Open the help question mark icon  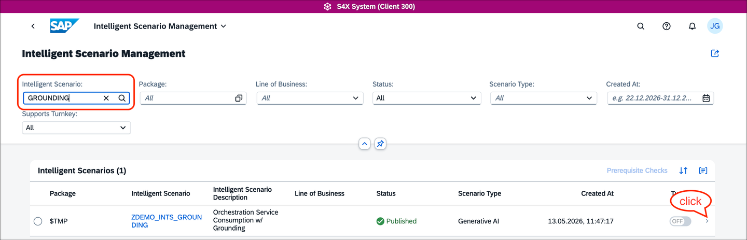(x=667, y=26)
